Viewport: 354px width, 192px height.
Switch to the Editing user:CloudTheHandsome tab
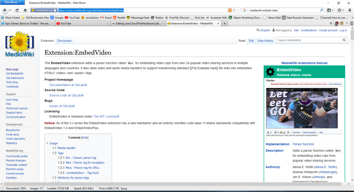(x=138, y=24)
